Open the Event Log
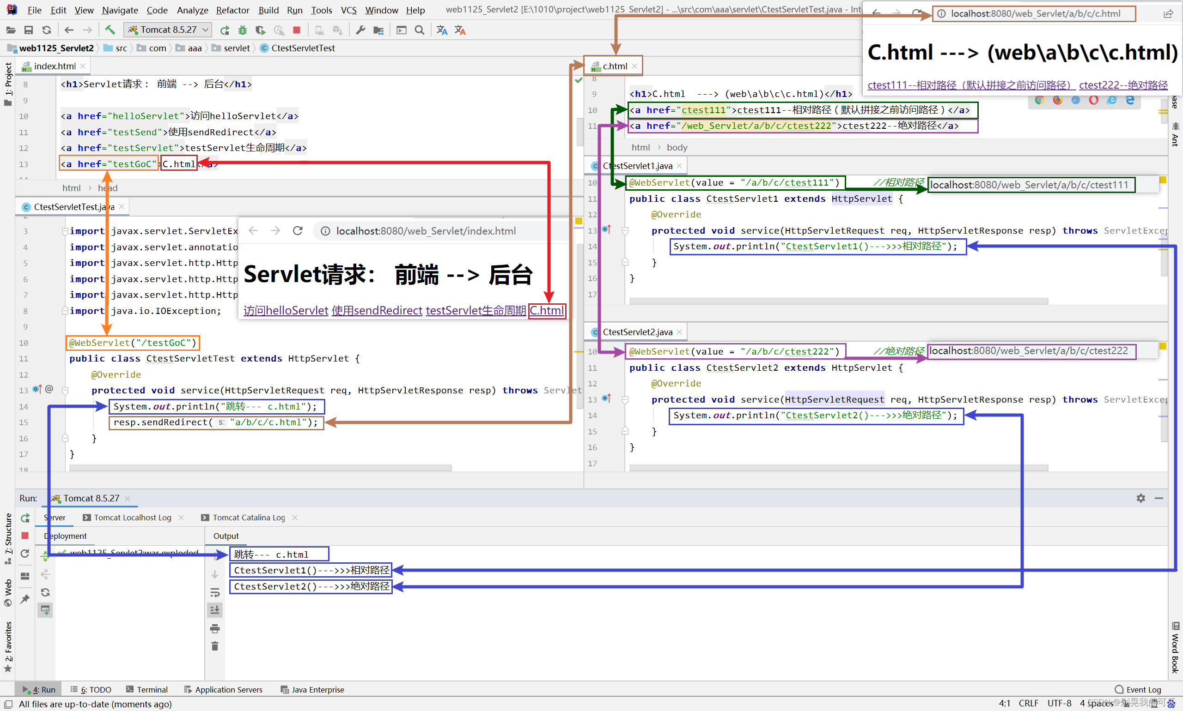Image resolution: width=1183 pixels, height=711 pixels. [x=1138, y=689]
